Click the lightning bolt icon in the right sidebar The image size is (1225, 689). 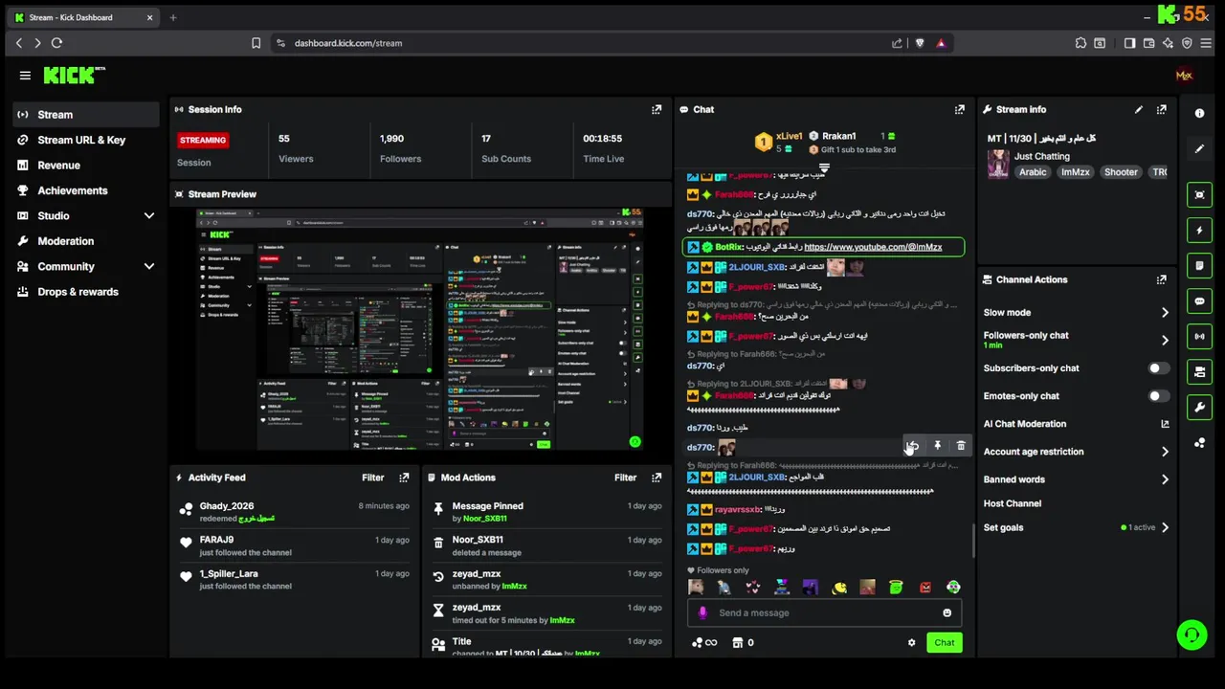[x=1199, y=231]
